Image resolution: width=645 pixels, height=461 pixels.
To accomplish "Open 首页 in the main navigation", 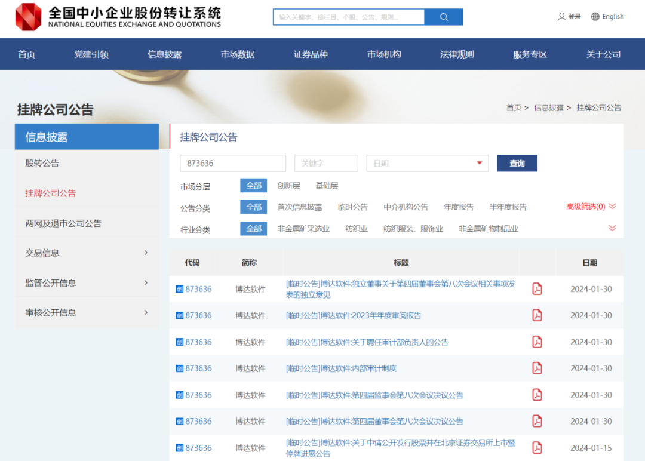I will (x=27, y=54).
